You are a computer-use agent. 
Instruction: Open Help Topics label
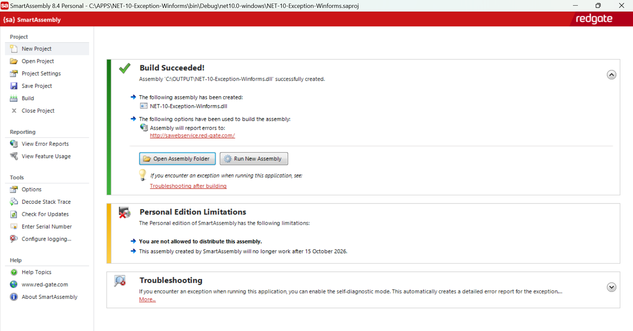37,272
